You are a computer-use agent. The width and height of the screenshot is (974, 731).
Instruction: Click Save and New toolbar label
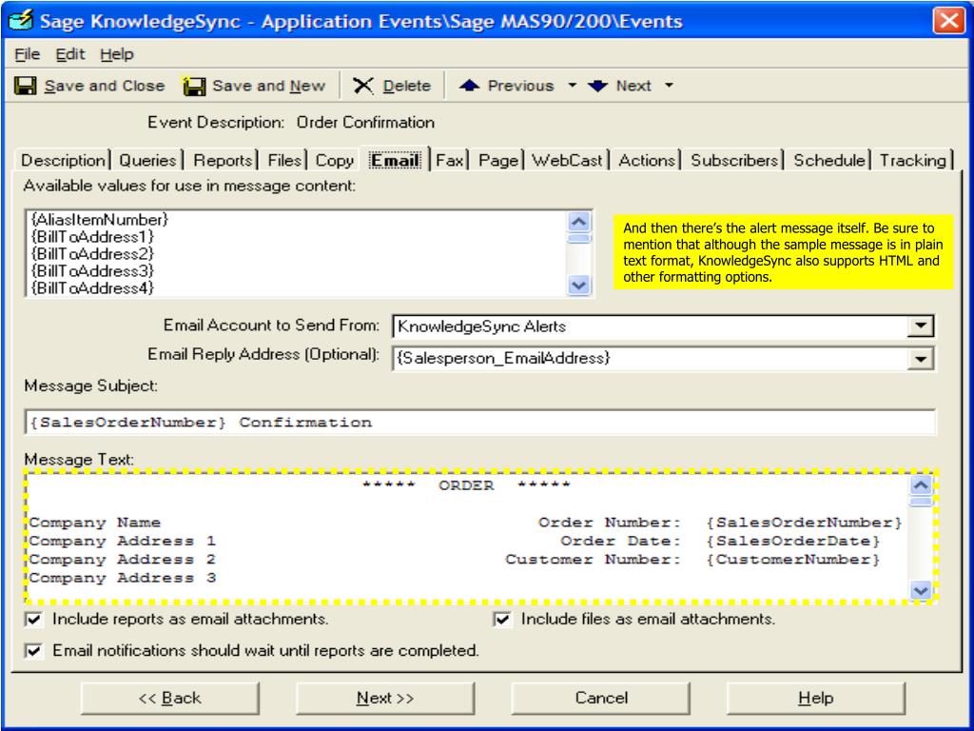[x=268, y=86]
